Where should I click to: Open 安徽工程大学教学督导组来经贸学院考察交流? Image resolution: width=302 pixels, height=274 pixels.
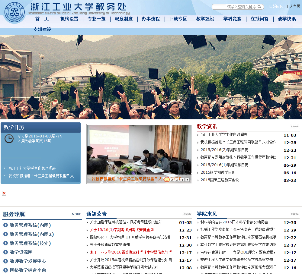point(236,260)
